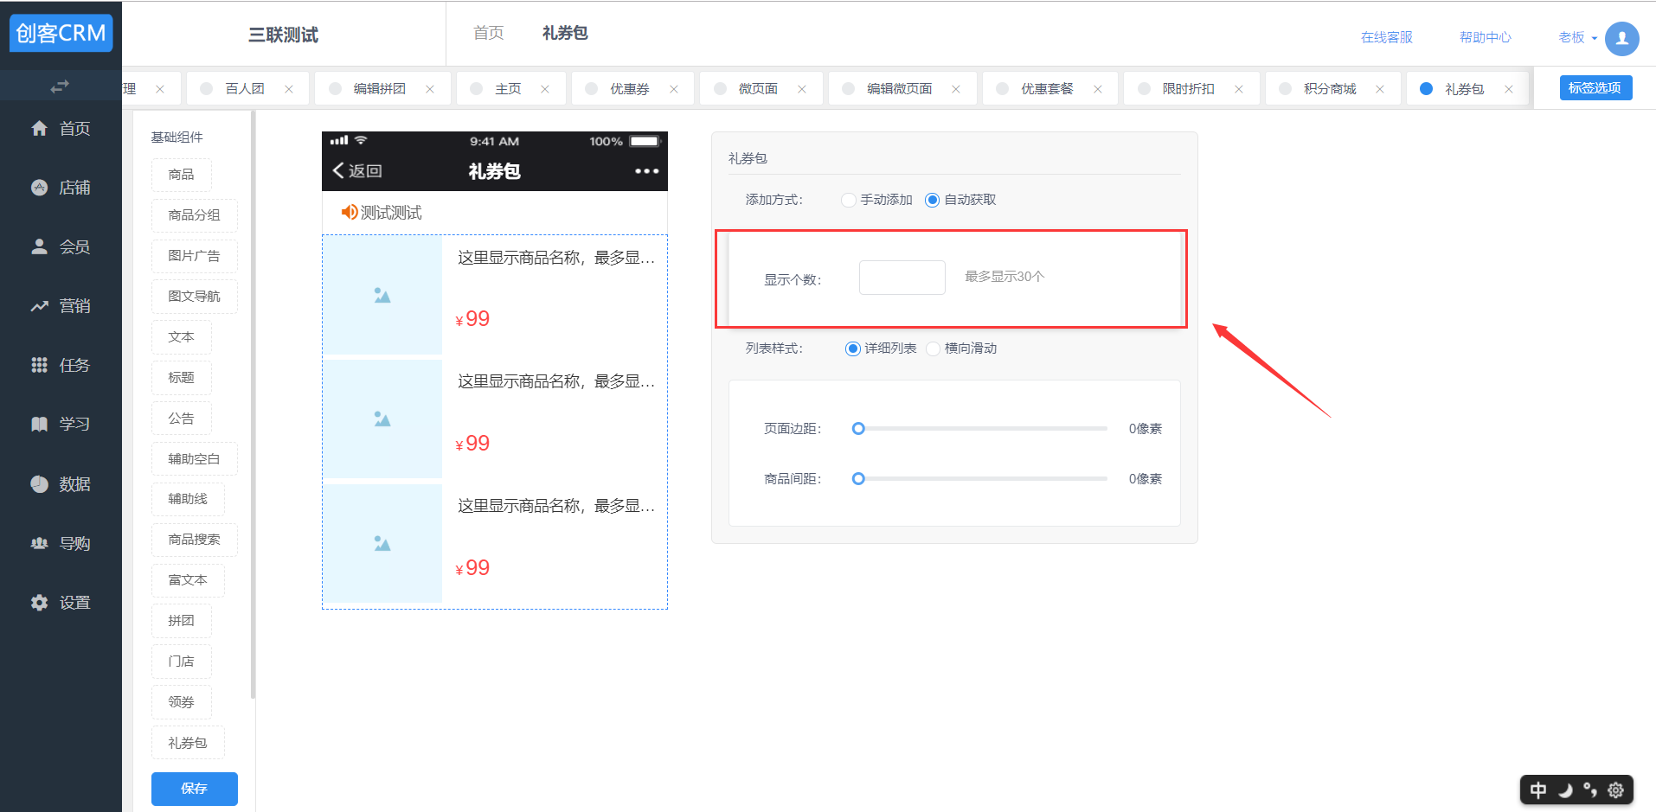Adjust the 商品间距 slider handle
Image resolution: width=1656 pixels, height=812 pixels.
(858, 479)
